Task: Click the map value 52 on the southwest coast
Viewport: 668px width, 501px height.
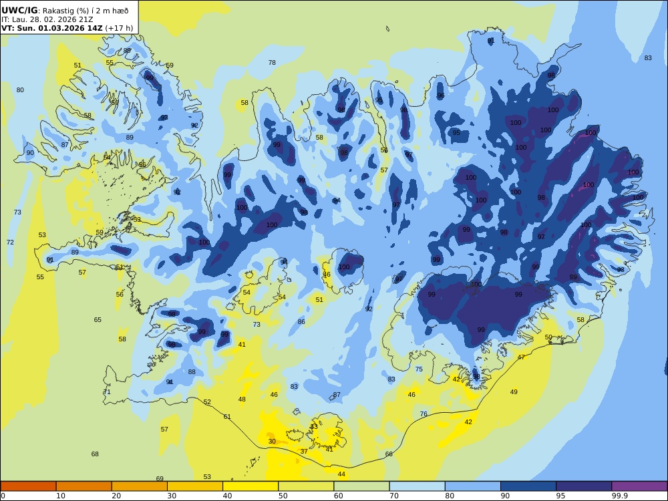Action: (x=207, y=401)
